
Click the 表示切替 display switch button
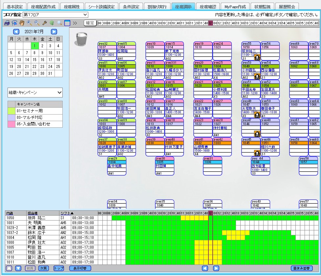80,268
